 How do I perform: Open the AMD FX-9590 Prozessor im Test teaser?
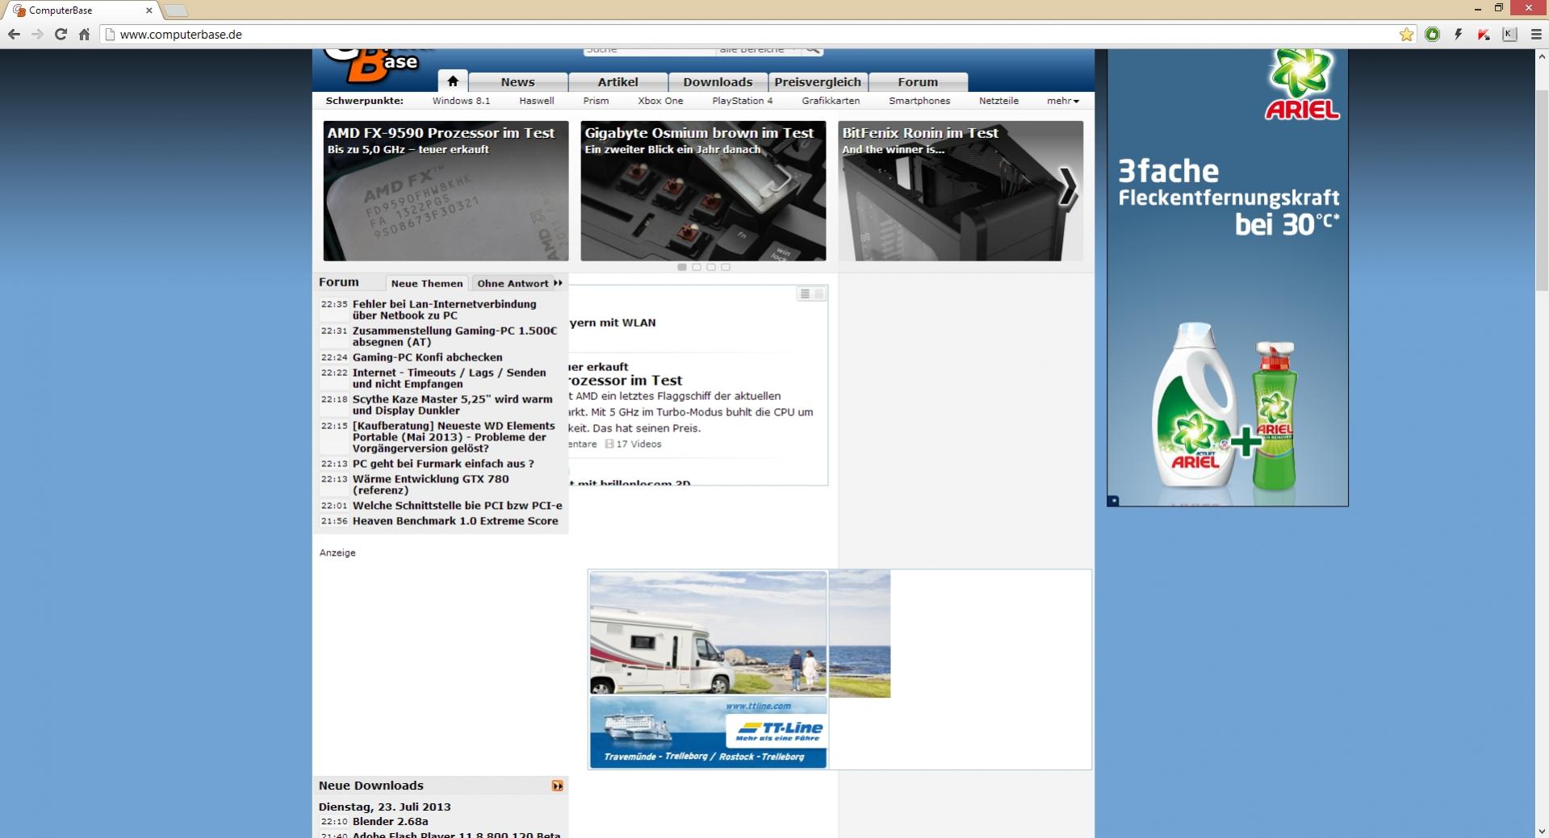click(446, 191)
